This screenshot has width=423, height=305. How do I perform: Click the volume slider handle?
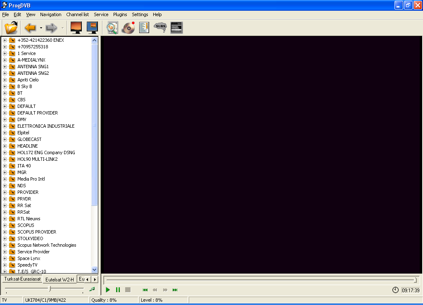(50, 288)
